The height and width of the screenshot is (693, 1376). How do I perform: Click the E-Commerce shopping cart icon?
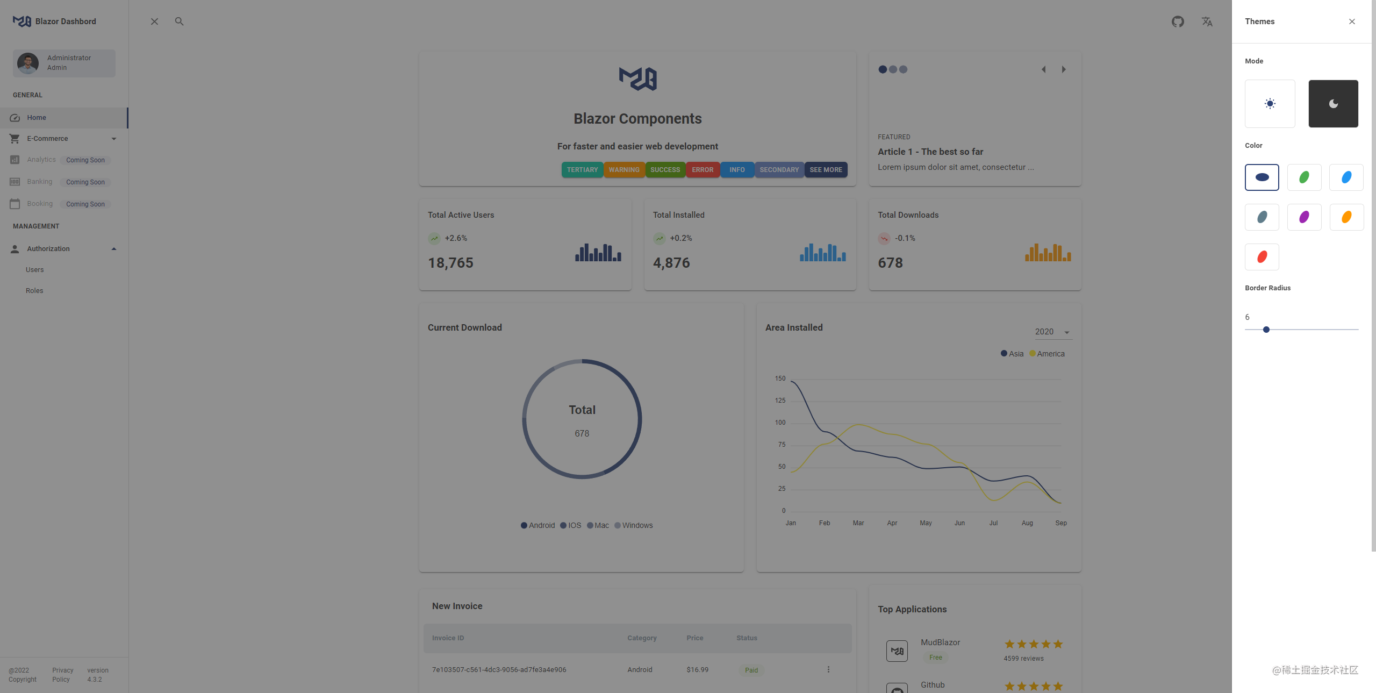click(15, 138)
